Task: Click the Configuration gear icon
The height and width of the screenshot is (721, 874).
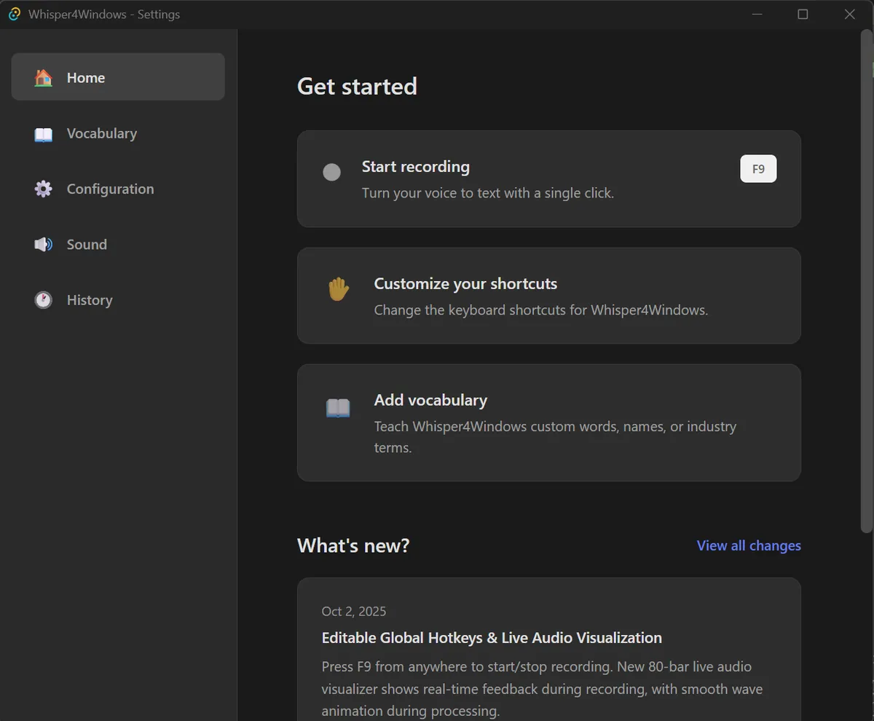Action: point(44,189)
